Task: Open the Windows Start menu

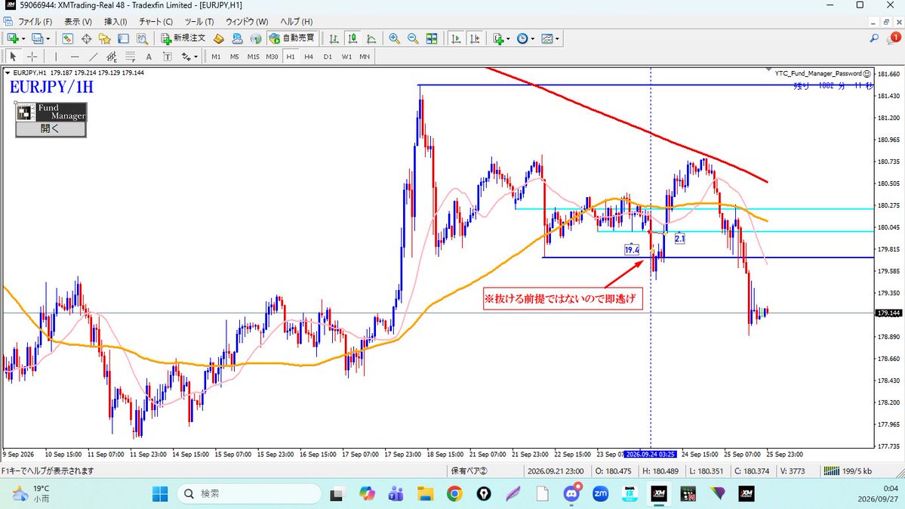Action: (160, 493)
